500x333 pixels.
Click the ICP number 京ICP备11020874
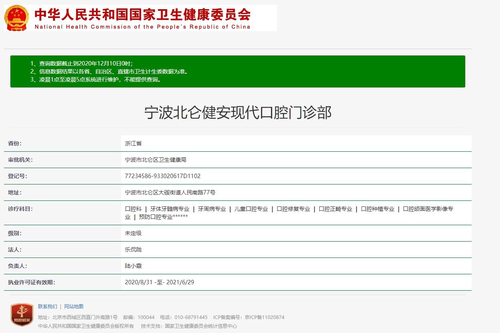pos(264,317)
